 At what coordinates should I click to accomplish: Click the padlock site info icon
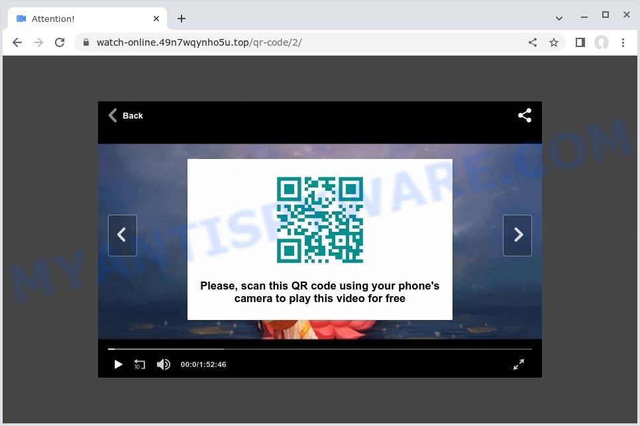[x=85, y=42]
